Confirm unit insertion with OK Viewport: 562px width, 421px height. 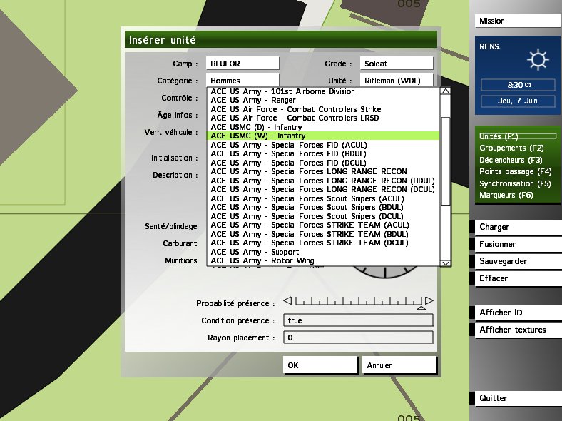(320, 365)
